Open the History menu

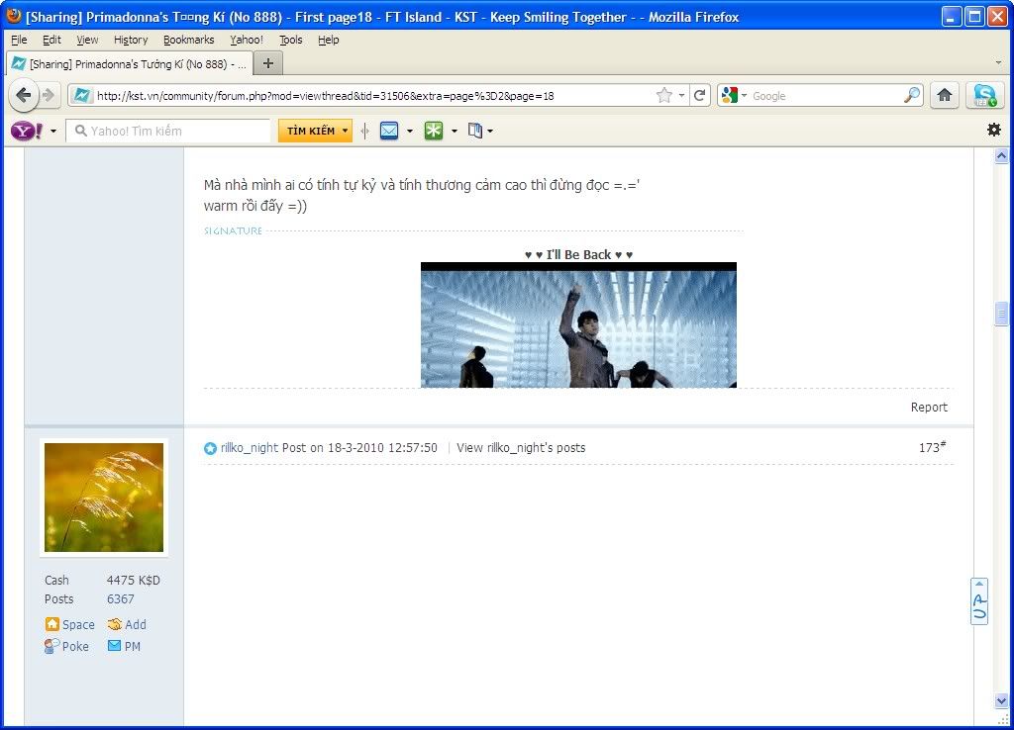pos(131,40)
